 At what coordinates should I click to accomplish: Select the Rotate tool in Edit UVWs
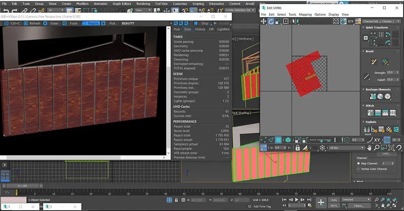click(271, 21)
